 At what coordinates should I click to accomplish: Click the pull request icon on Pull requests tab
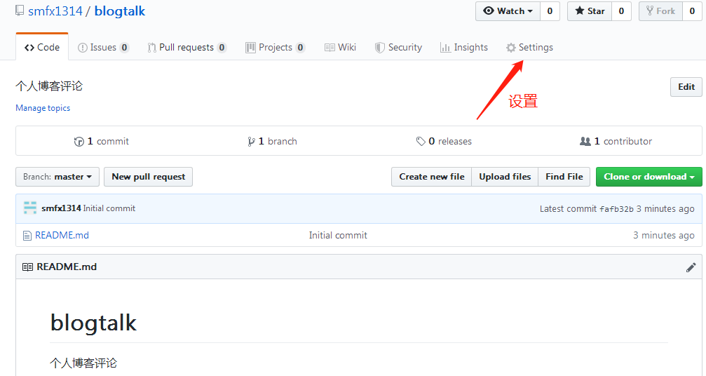click(151, 47)
